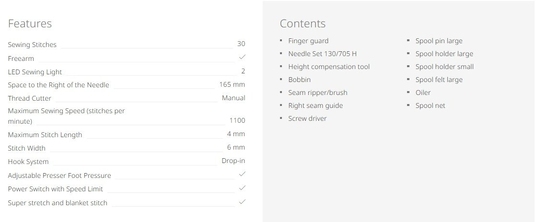The width and height of the screenshot is (536, 222).
Task: Click the Power Switch with Speed Limit checkmark
Action: coord(242,188)
